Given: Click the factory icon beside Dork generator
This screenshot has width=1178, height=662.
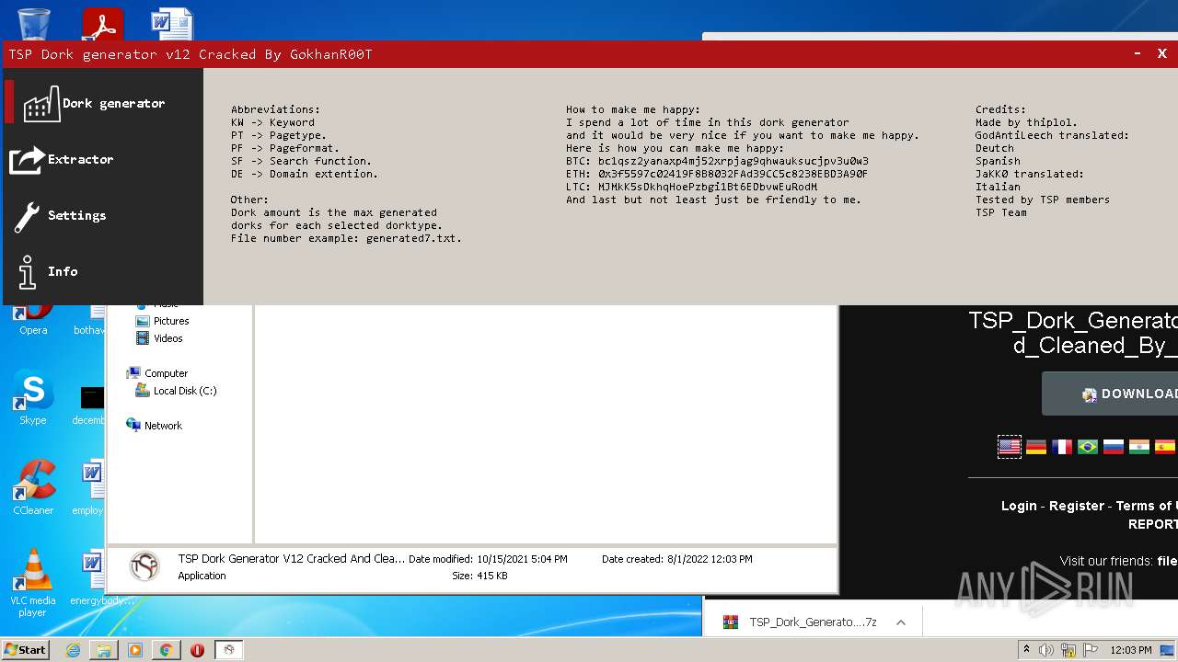Looking at the screenshot, I should coord(41,104).
